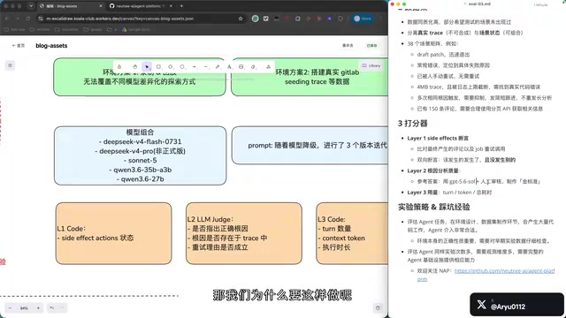The image size is (566, 318).
Task: Select the insert image tool
Action: pos(241,67)
